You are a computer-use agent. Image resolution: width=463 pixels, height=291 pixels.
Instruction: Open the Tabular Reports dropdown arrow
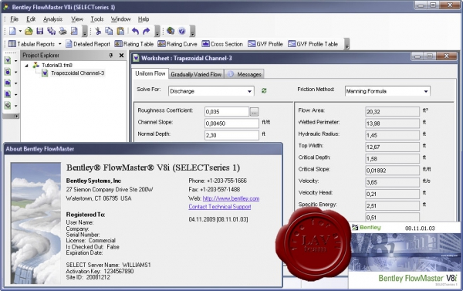[x=60, y=44]
